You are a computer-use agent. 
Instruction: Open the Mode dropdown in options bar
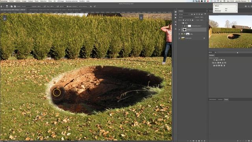coord(26,6)
